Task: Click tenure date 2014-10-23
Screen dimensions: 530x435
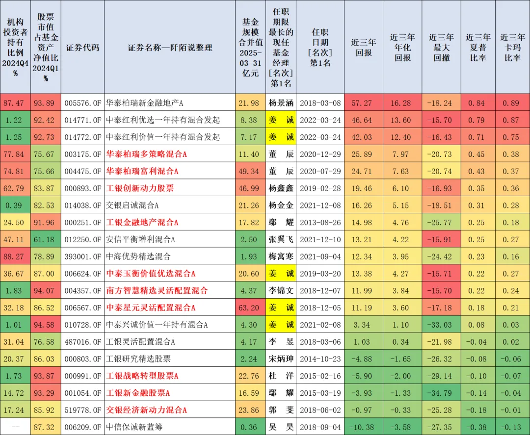Action: 320,358
